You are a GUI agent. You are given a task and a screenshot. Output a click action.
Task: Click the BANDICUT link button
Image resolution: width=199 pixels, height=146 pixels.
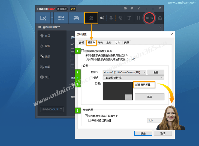[52, 109]
